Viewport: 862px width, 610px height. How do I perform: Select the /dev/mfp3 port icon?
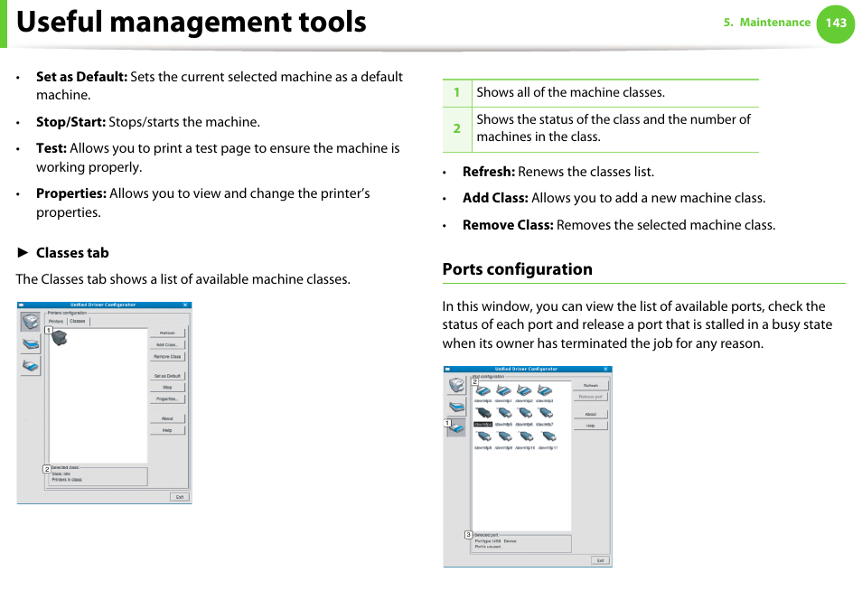pyautogui.click(x=545, y=391)
